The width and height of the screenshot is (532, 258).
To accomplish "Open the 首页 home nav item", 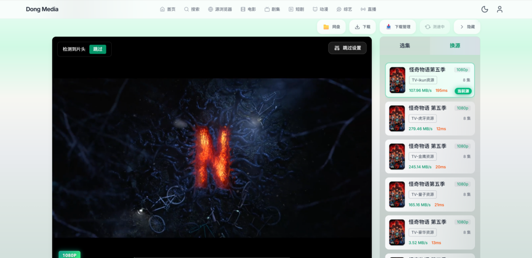I will 167,9.
